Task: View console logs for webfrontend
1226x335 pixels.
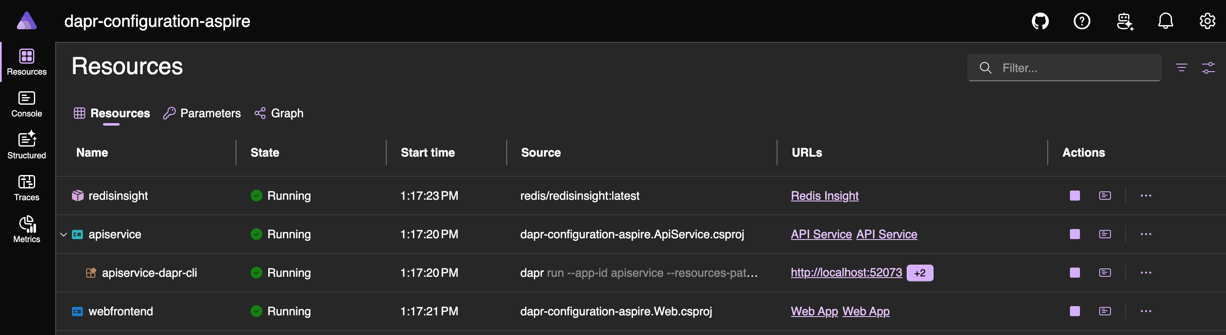Action: click(x=1105, y=312)
